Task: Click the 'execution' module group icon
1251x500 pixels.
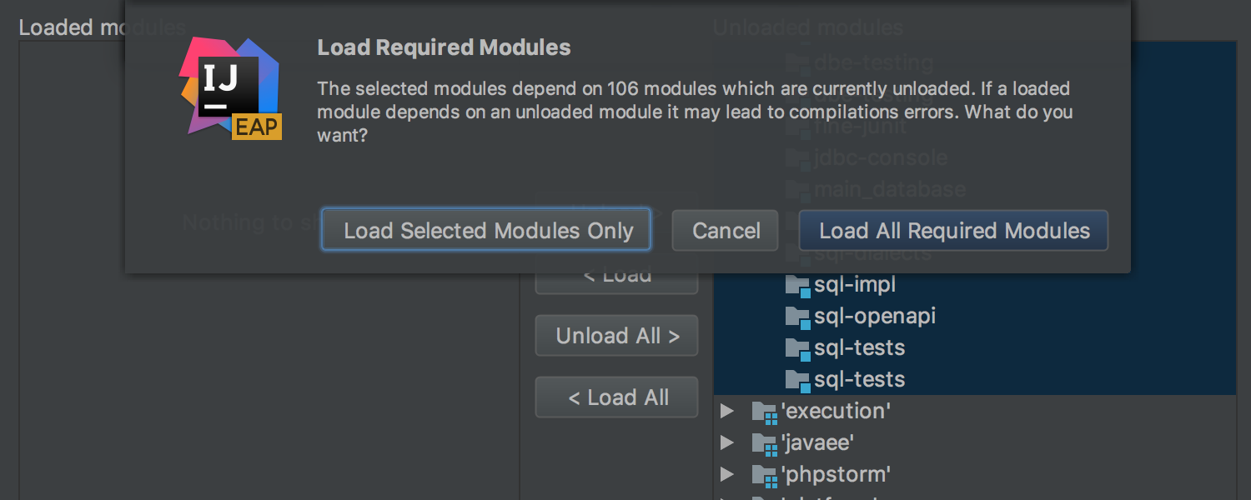Action: coord(764,412)
